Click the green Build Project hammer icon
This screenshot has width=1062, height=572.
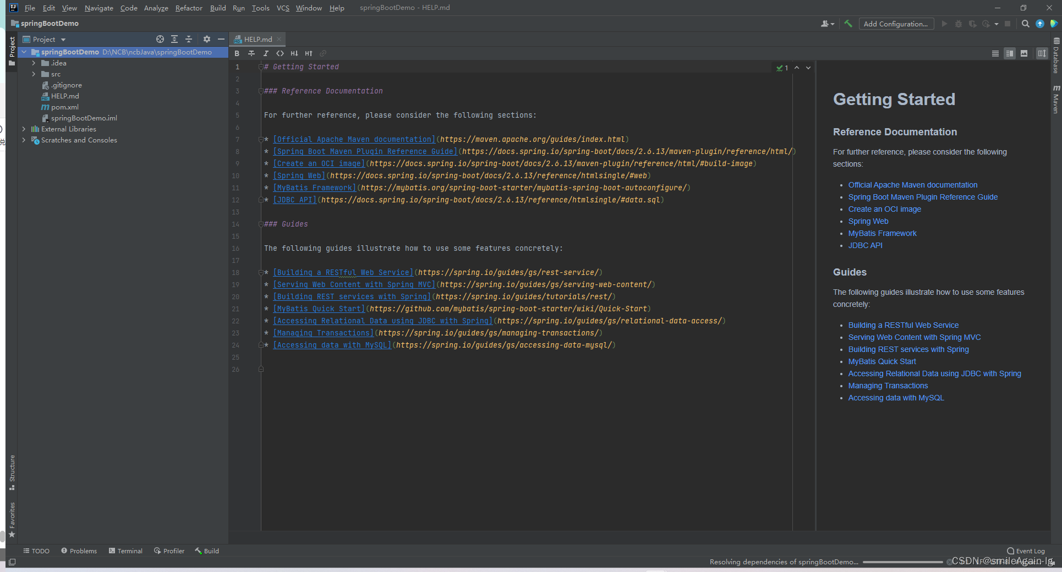point(848,24)
